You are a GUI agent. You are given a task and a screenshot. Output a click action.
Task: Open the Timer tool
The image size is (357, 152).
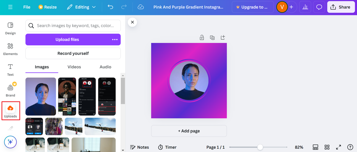[167, 147]
